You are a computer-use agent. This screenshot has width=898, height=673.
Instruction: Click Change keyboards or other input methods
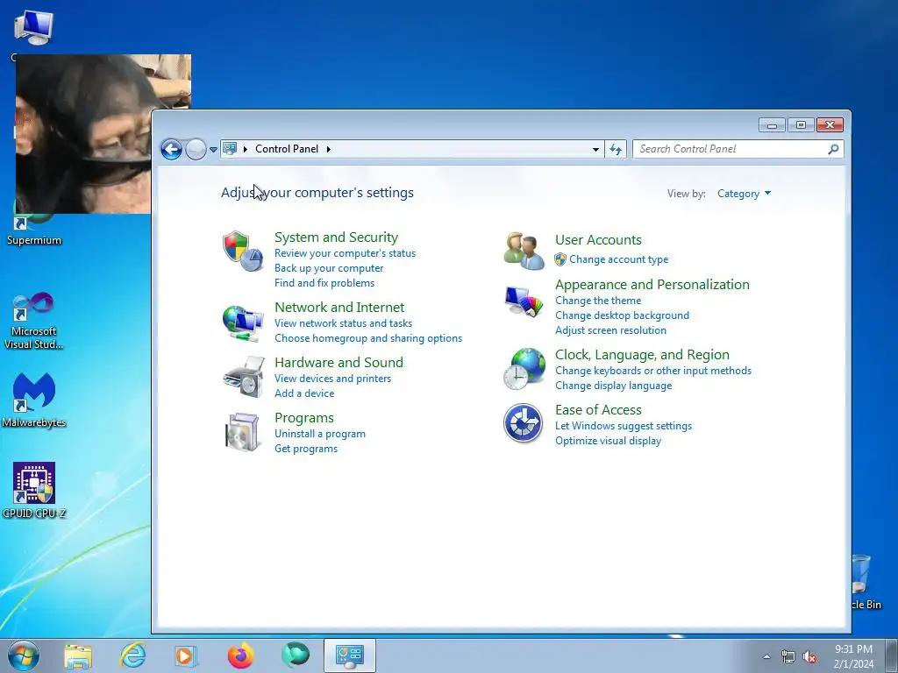(652, 371)
